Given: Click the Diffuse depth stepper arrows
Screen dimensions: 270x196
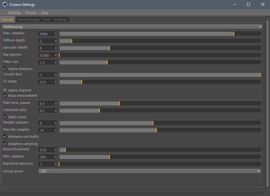Looking at the screenshot, I should coord(56,41).
